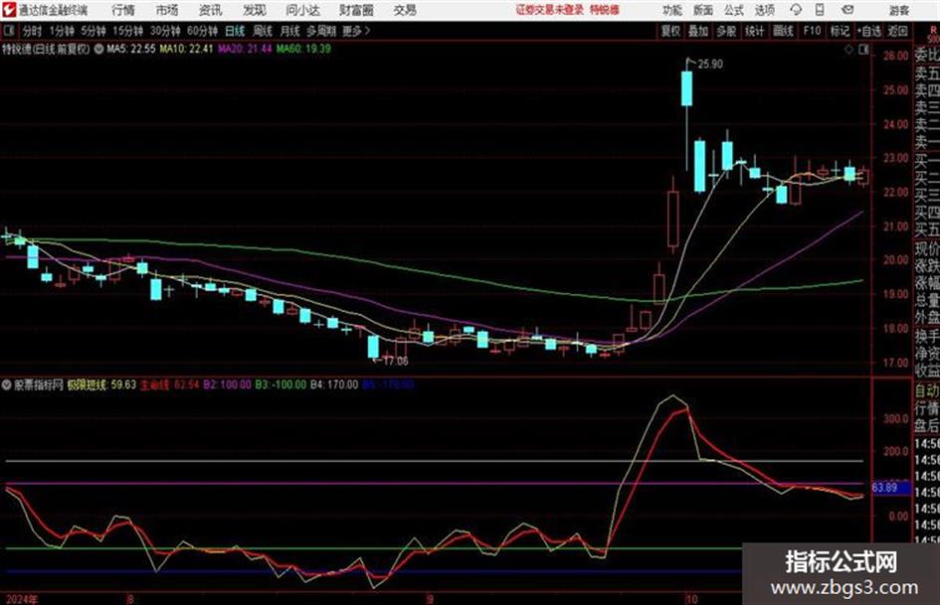Open the 市场 menu
The image size is (940, 605).
pyautogui.click(x=167, y=10)
